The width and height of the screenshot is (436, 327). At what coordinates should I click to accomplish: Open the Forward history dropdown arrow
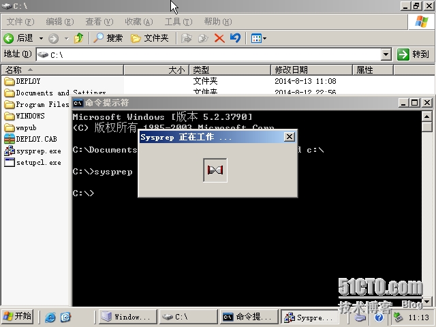coord(67,38)
